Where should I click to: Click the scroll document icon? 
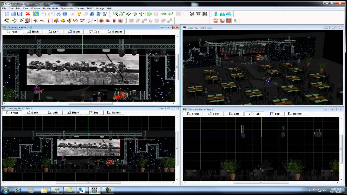[105, 14]
